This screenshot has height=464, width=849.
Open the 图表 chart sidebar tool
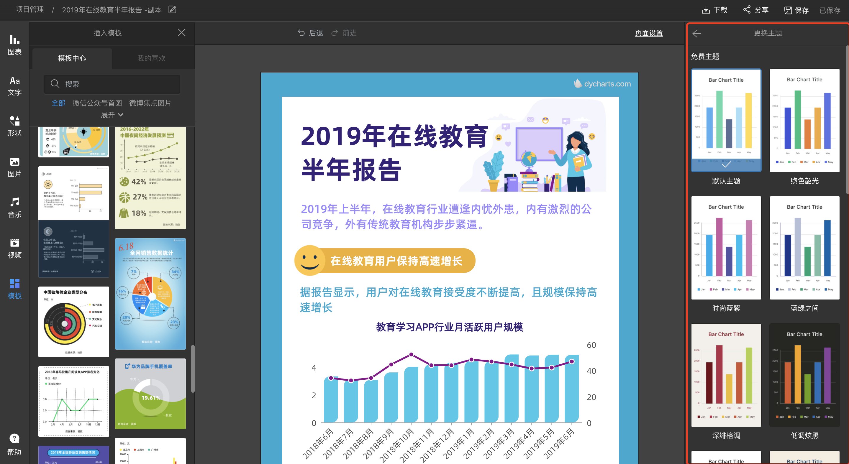point(14,45)
